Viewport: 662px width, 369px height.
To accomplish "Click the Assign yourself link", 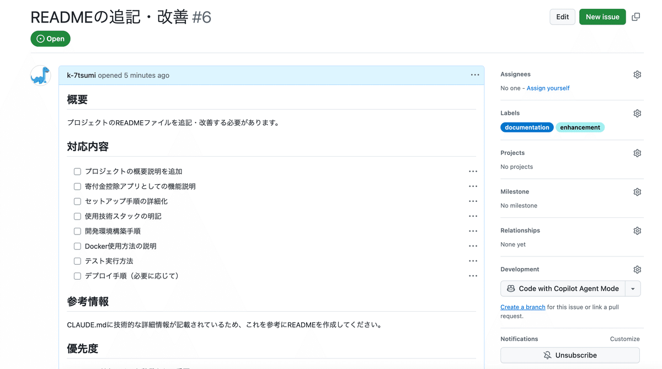I will [548, 88].
